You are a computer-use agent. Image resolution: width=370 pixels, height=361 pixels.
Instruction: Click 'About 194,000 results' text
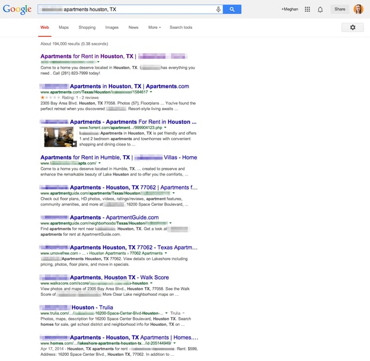[60, 44]
